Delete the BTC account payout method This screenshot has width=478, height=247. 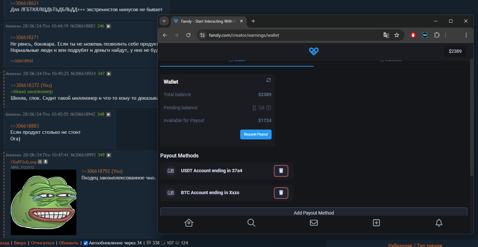tap(281, 193)
